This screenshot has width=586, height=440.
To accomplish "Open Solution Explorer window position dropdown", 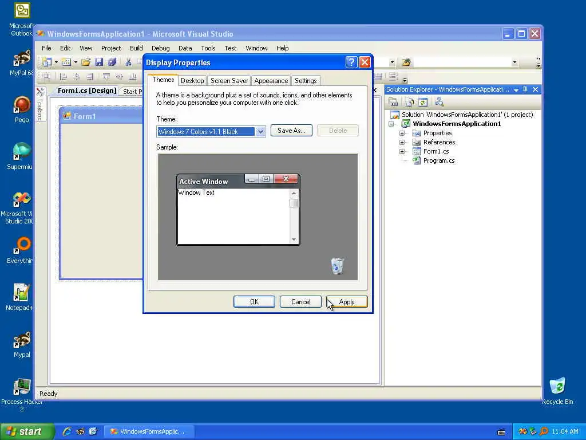I will pos(516,90).
